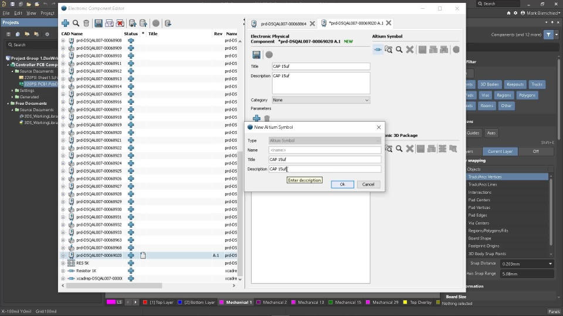The image size is (563, 316).
Task: Toggle the Polygons selection filter
Action: click(527, 95)
